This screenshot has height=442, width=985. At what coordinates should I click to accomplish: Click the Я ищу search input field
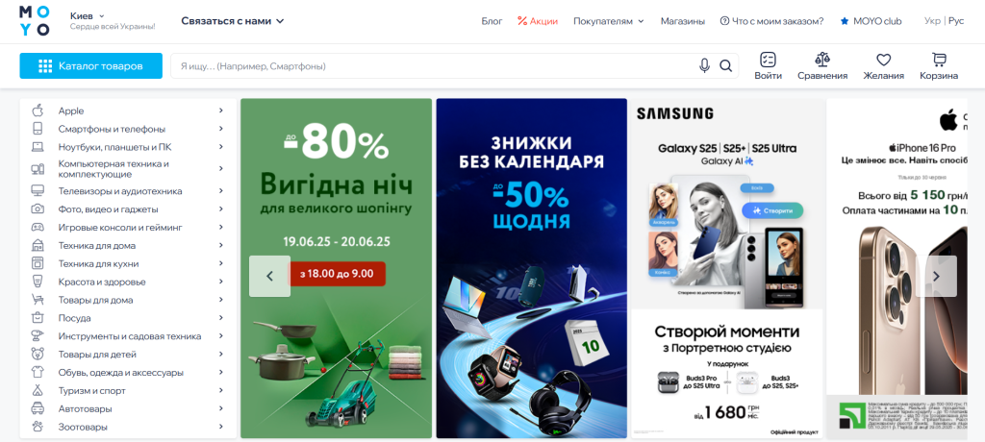[x=434, y=66]
